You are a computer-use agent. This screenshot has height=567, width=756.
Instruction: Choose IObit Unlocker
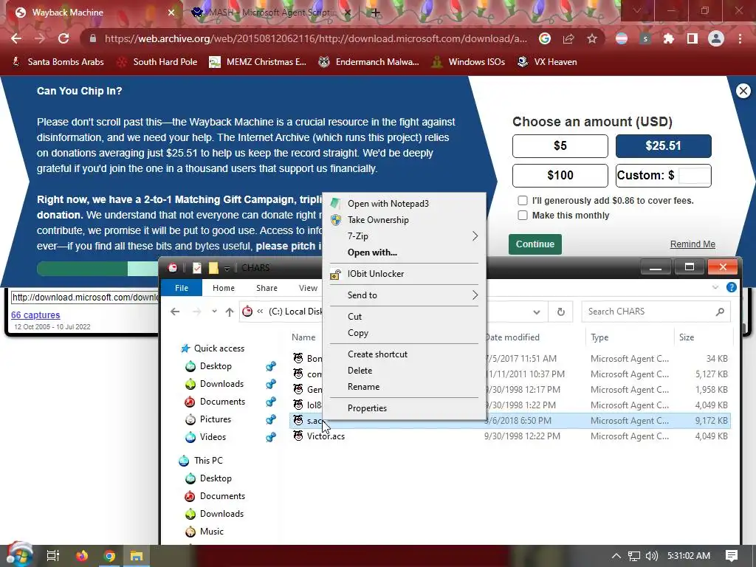[x=405, y=274]
